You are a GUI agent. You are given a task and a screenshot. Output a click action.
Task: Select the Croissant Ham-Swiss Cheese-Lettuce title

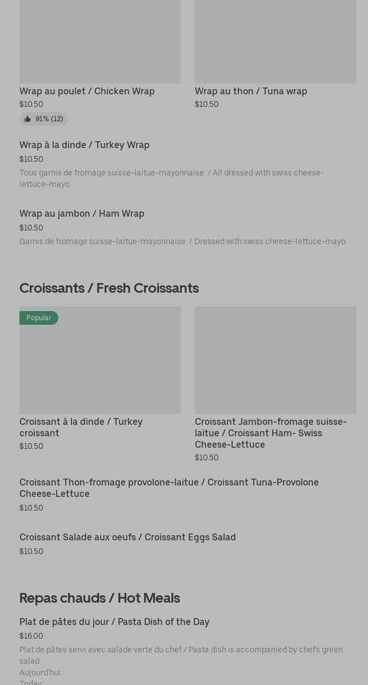[x=271, y=433]
